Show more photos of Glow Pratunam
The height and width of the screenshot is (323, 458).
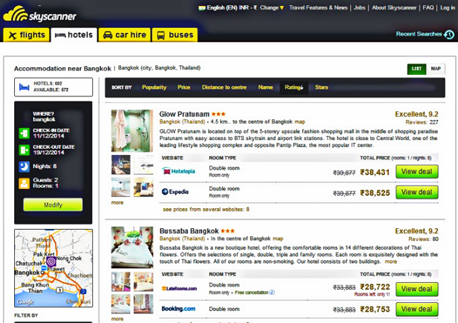(117, 202)
